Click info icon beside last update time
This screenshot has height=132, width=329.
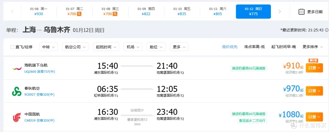click(x=327, y=30)
